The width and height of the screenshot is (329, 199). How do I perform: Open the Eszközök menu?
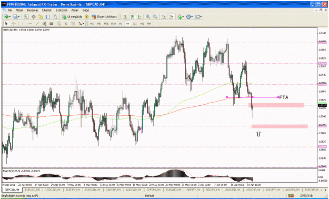(62, 10)
